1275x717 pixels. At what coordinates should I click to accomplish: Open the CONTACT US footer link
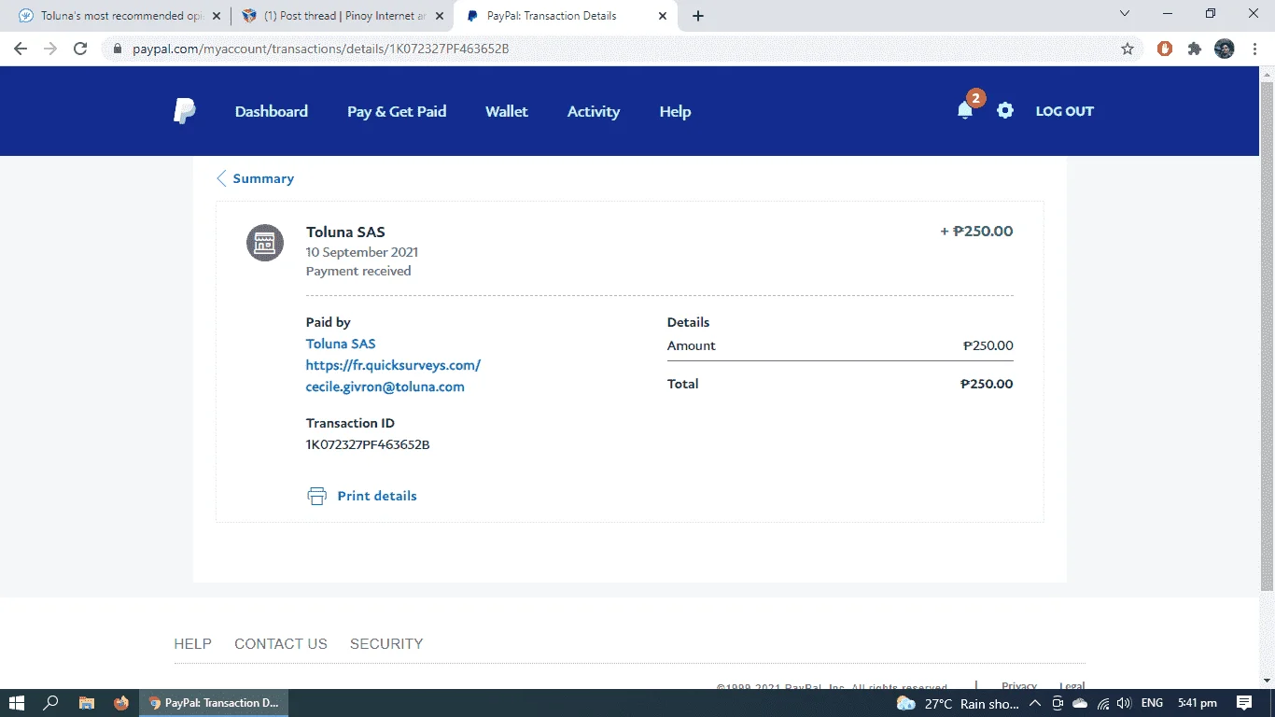pos(281,643)
